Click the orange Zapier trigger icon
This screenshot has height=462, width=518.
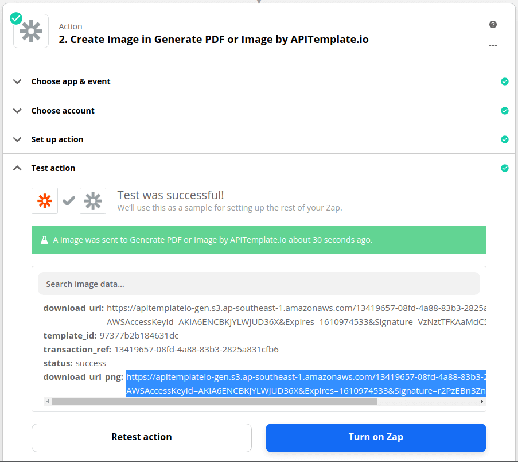coord(45,201)
